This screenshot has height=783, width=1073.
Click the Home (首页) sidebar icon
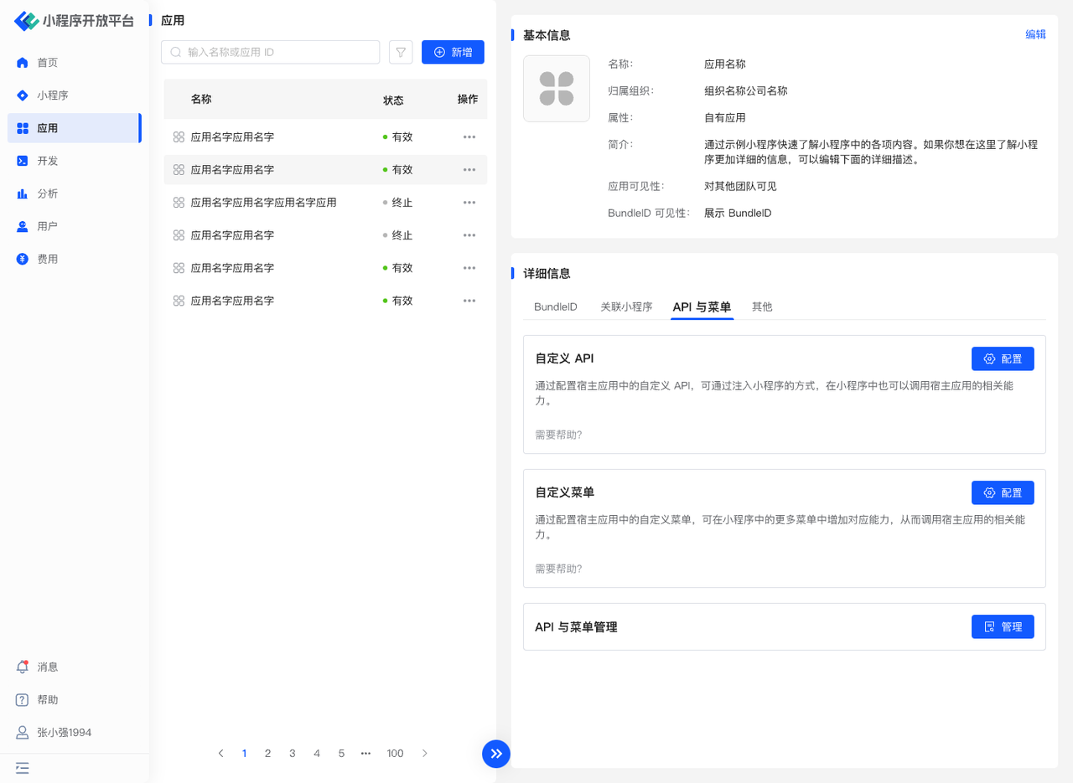pyautogui.click(x=23, y=63)
